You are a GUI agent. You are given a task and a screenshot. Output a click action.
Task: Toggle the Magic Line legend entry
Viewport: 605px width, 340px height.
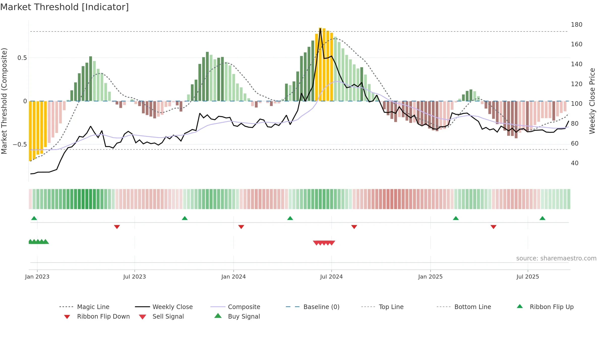pyautogui.click(x=84, y=307)
